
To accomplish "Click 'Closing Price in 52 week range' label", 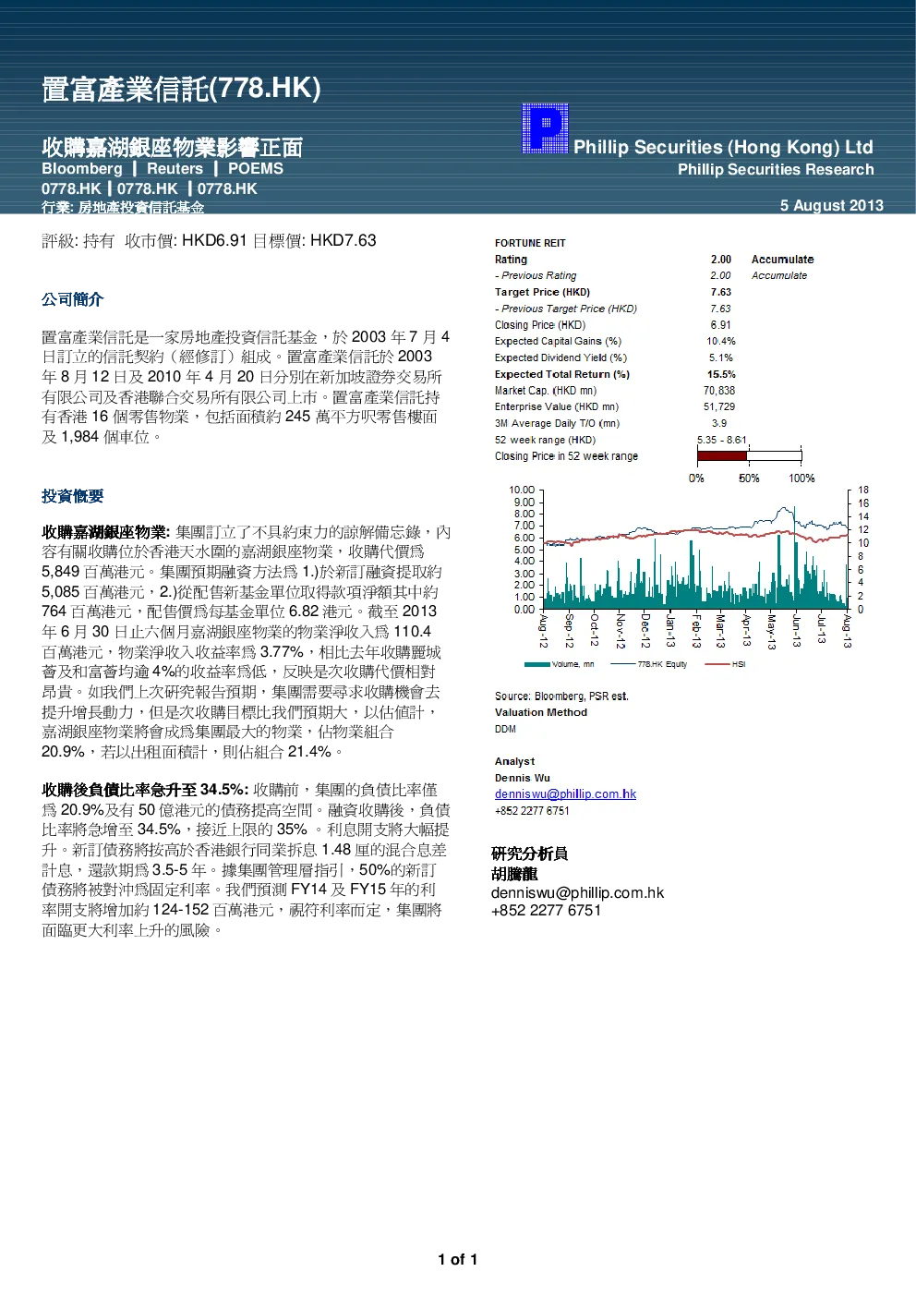I will point(566,456).
